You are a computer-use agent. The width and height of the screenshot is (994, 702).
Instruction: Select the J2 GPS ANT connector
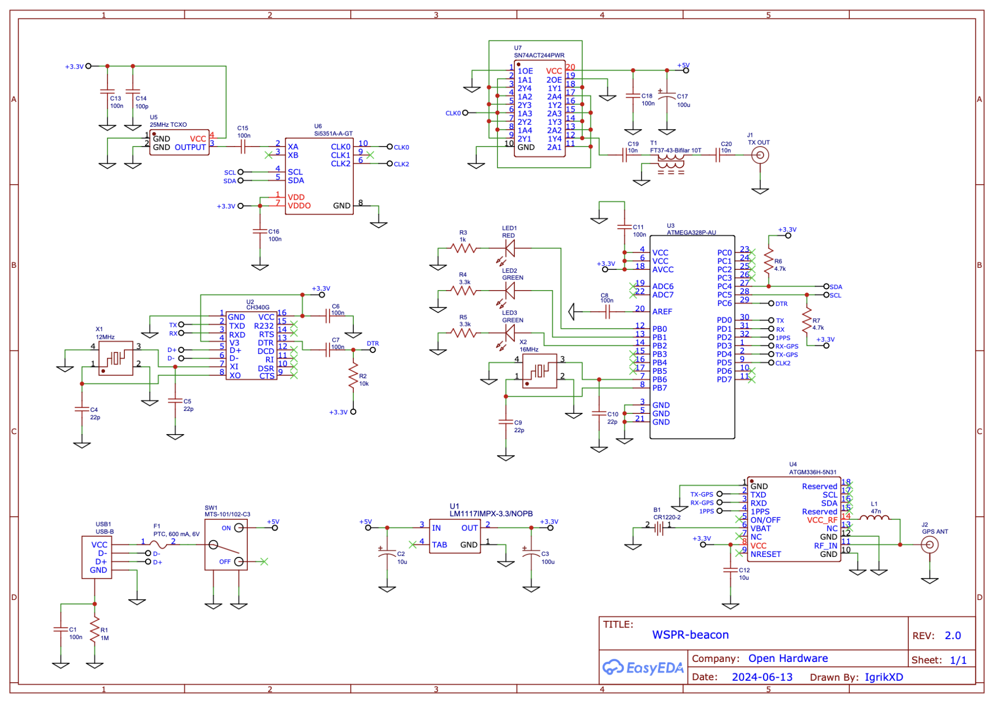929,545
